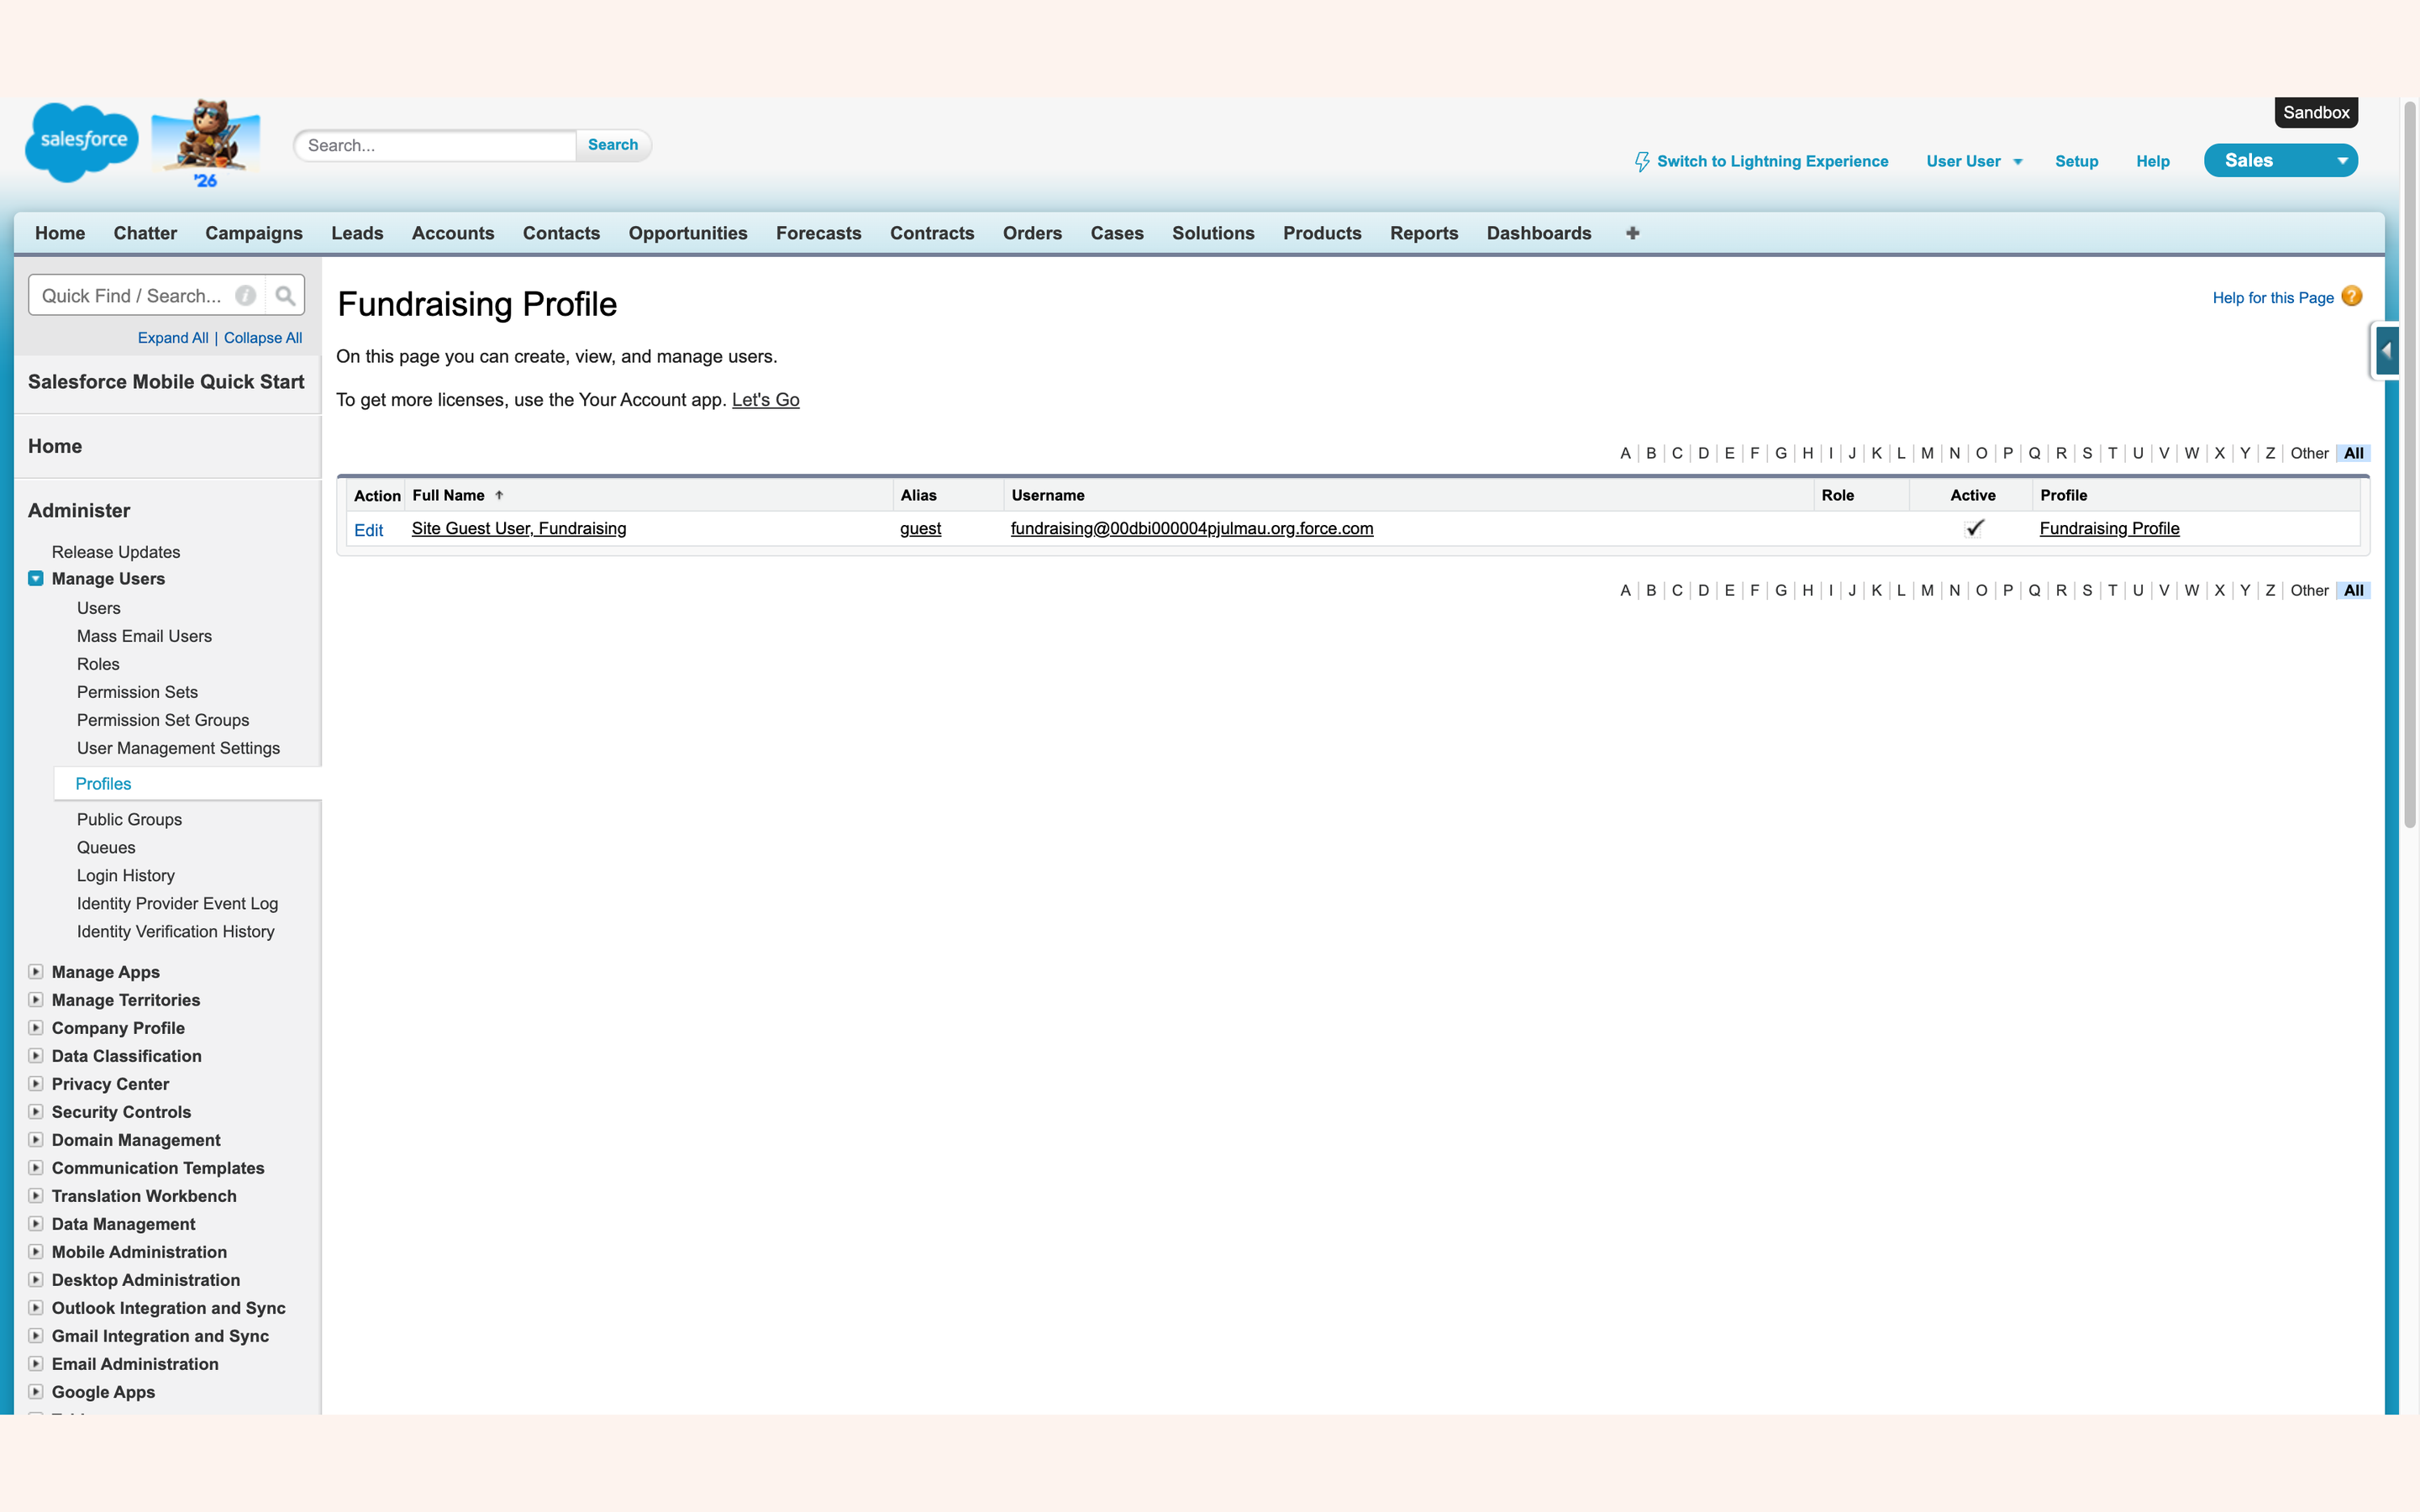The width and height of the screenshot is (2420, 1512).
Task: Click the Salesforce cloud logo
Action: pos(82,142)
